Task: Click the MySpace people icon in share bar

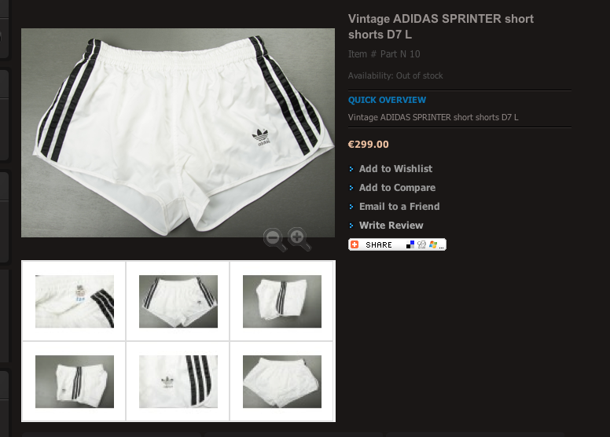Action: [421, 244]
